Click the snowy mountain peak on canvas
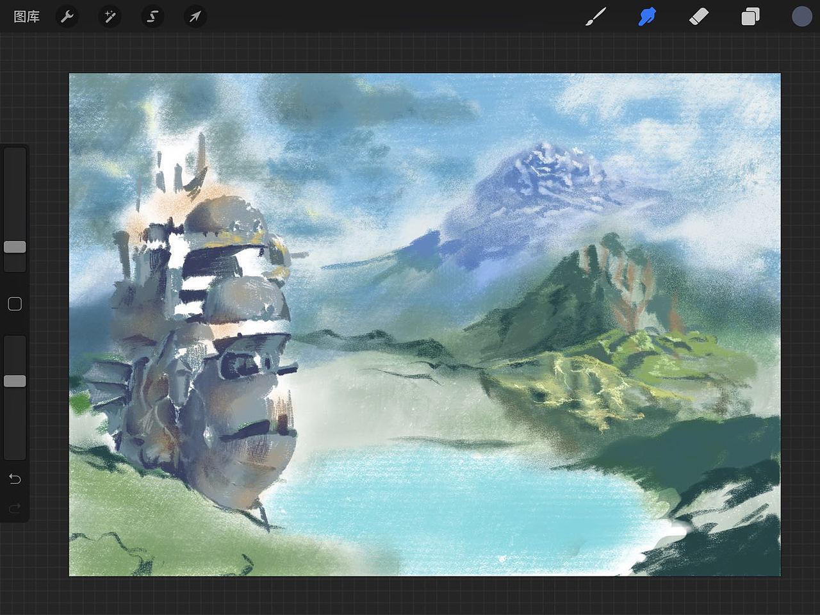The image size is (820, 615). [x=545, y=170]
